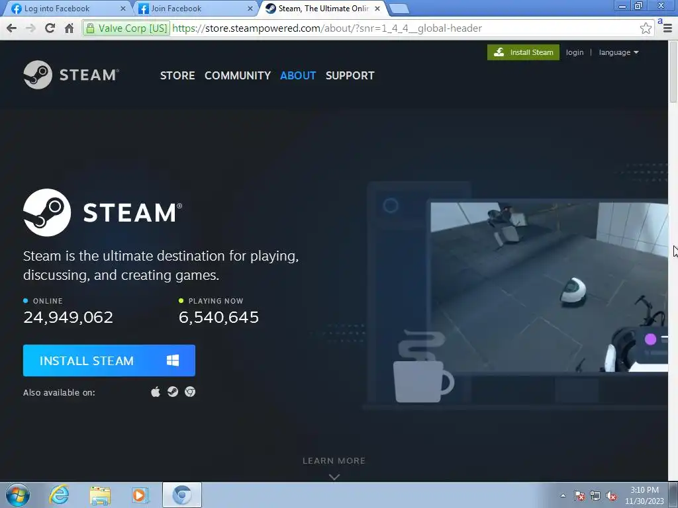Screen dimensions: 678x508
Task: Open Action Center flag icon
Action: click(579, 495)
